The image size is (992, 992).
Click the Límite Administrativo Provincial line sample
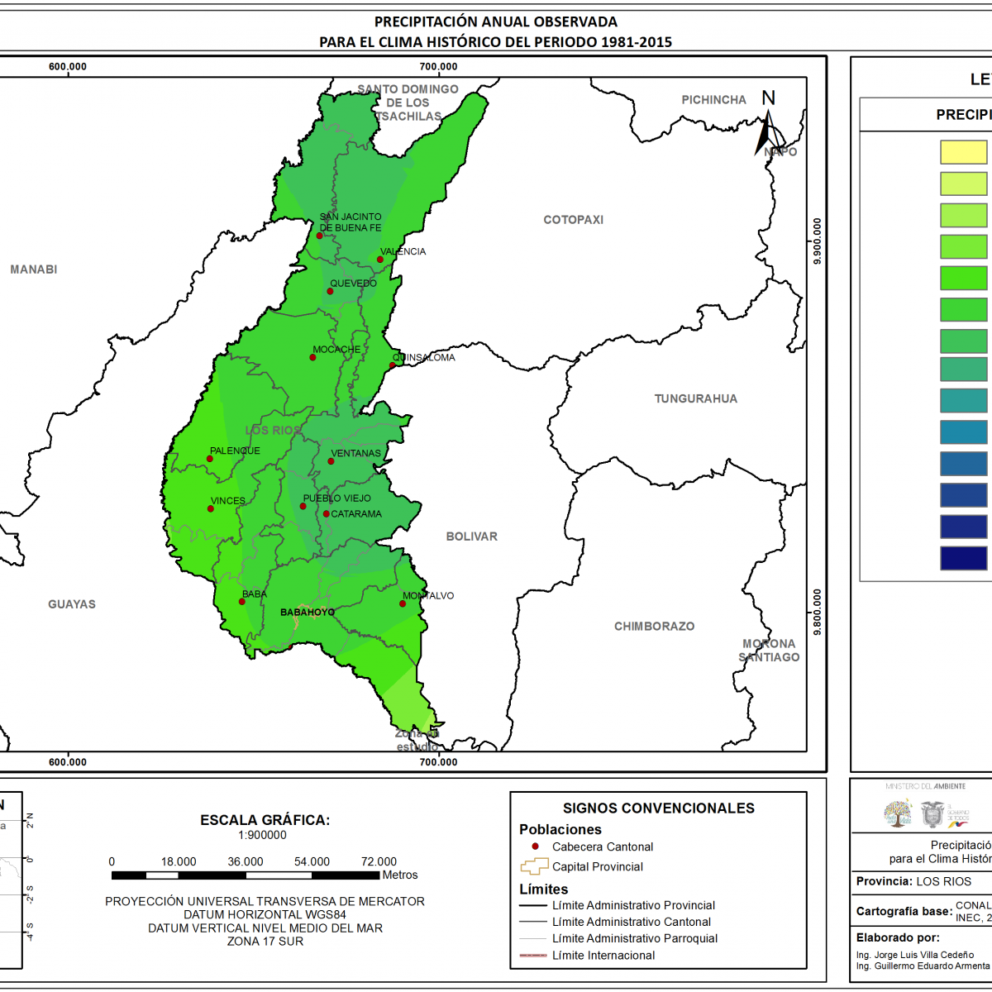(533, 906)
